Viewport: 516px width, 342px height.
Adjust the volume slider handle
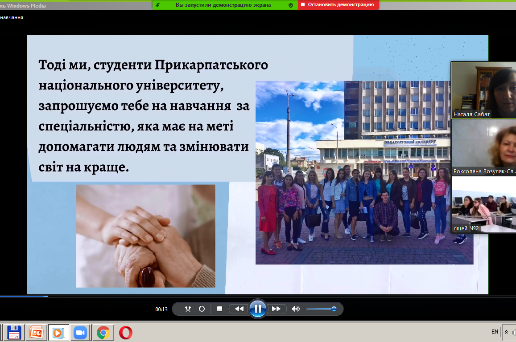(334, 309)
